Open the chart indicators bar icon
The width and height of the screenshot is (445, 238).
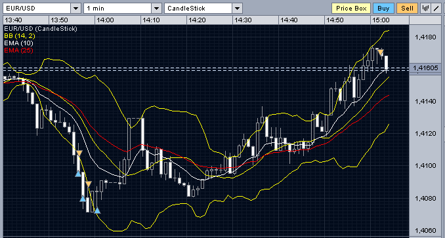coord(425,9)
